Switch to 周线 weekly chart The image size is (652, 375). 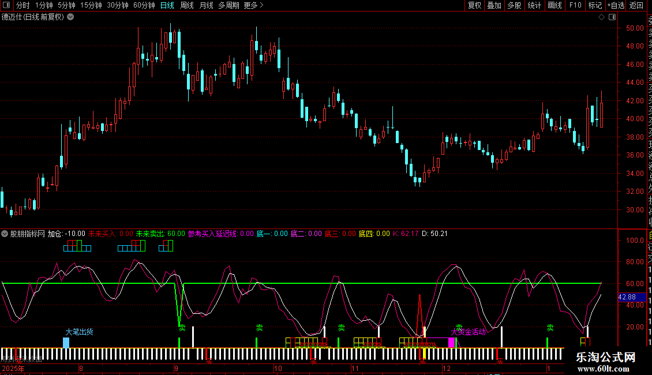187,5
